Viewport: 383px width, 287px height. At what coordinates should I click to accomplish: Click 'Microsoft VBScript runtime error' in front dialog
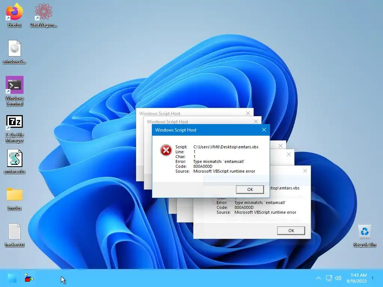tap(224, 171)
